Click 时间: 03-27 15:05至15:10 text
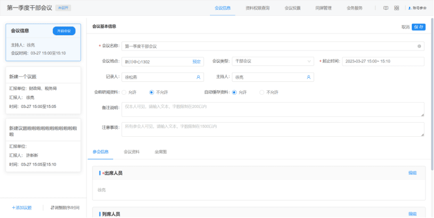The image size is (434, 218). tap(32, 165)
